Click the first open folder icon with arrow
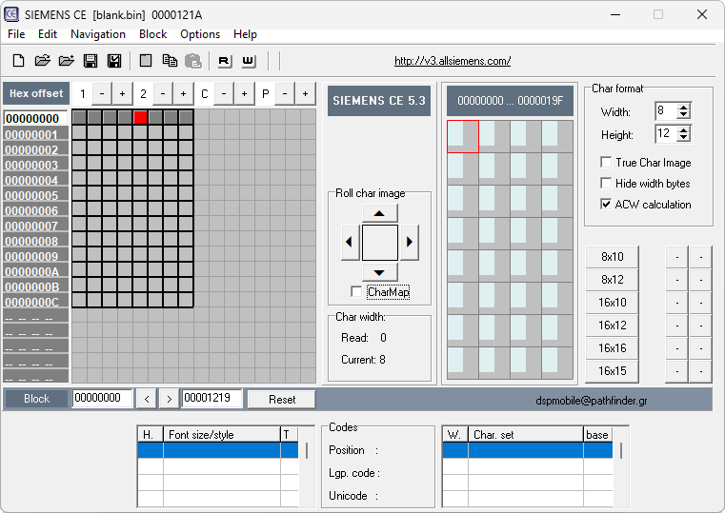The height and width of the screenshot is (513, 725). [x=42, y=61]
